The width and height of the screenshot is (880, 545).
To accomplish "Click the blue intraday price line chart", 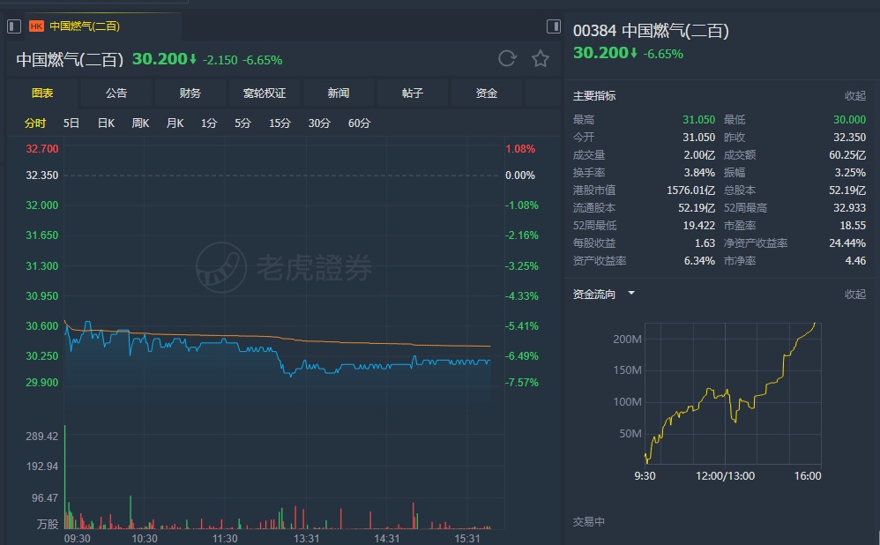I will pos(277,348).
